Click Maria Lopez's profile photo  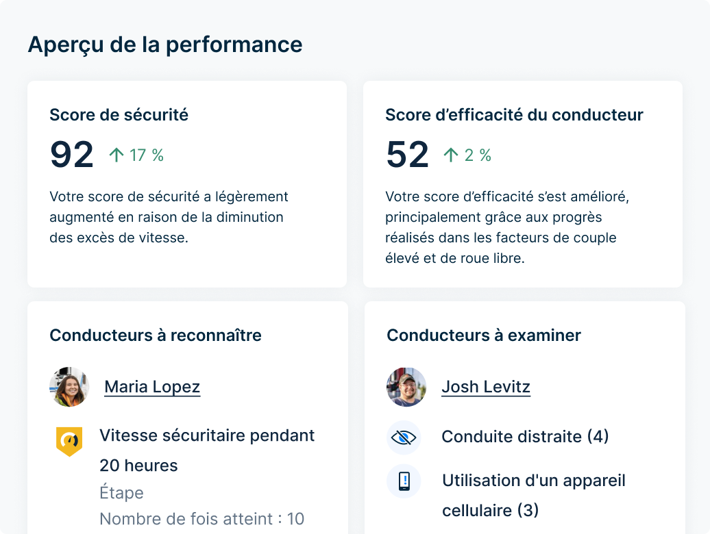pyautogui.click(x=69, y=387)
